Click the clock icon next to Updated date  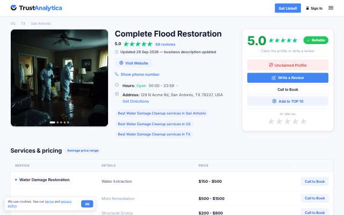tap(117, 52)
